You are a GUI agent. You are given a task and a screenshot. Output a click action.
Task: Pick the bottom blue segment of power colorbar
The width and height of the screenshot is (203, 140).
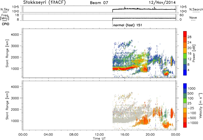(x=185, y=73)
